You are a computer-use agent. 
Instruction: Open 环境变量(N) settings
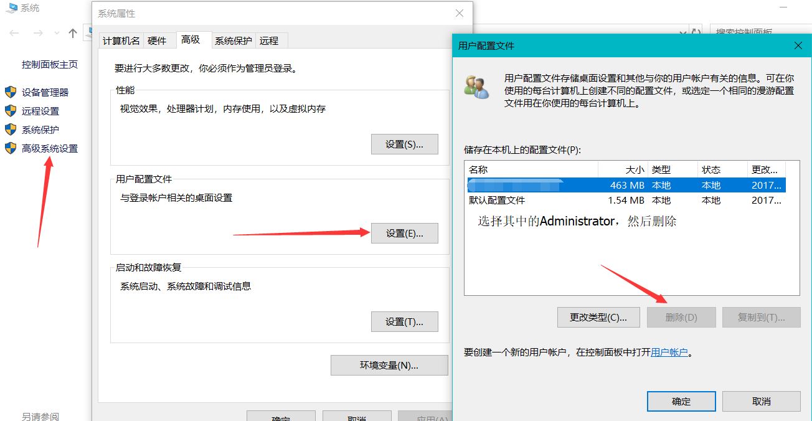coord(389,365)
